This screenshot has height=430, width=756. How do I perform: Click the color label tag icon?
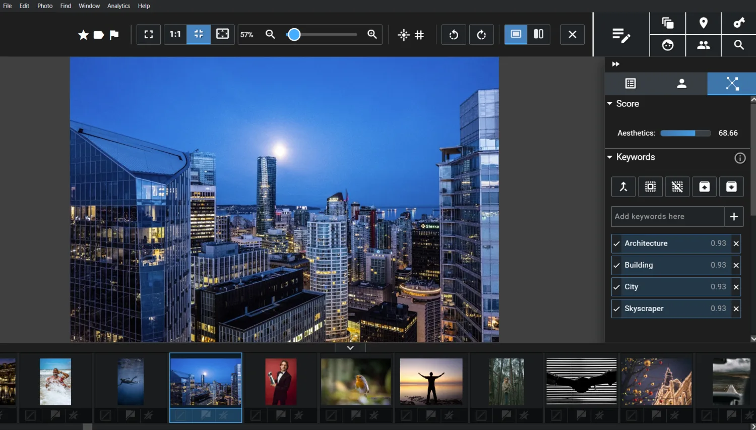point(99,35)
